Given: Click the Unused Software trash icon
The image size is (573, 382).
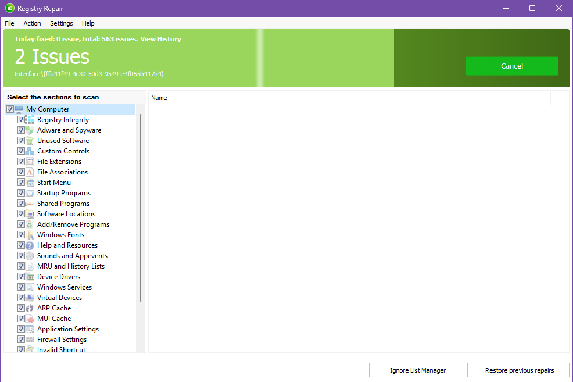Looking at the screenshot, I should (x=30, y=141).
